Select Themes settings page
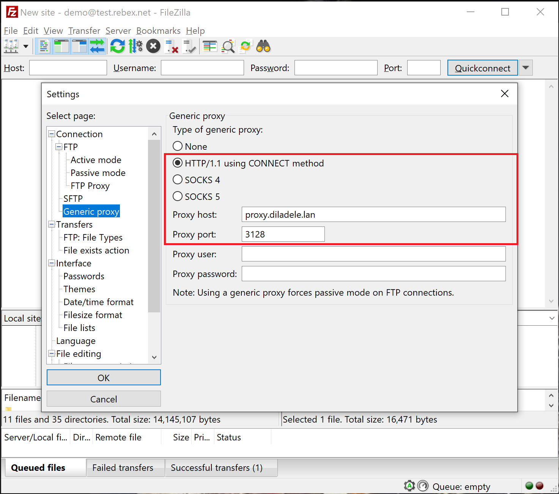This screenshot has height=494, width=559. pos(79,289)
